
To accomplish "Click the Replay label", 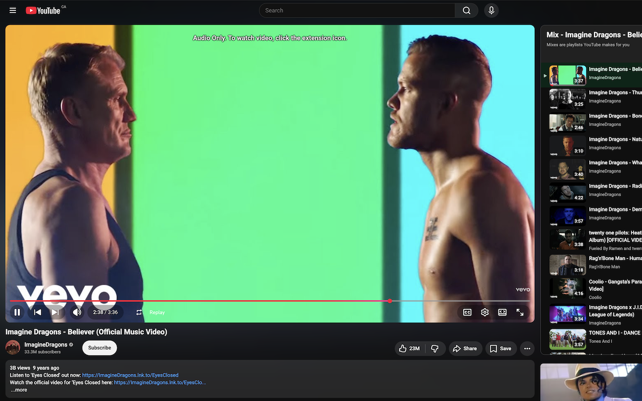I will tap(157, 312).
